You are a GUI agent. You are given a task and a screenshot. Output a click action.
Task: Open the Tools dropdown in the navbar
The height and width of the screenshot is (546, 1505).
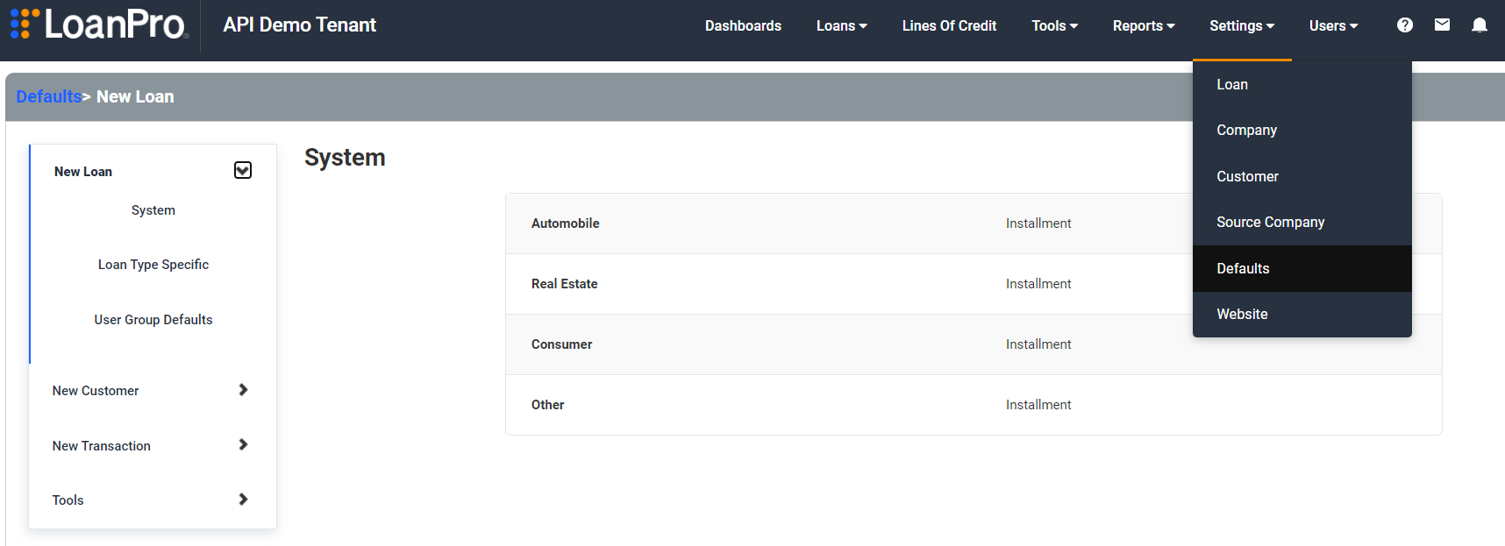click(x=1054, y=25)
